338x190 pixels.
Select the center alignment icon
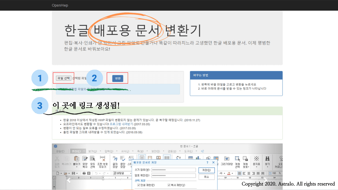pos(249,173)
